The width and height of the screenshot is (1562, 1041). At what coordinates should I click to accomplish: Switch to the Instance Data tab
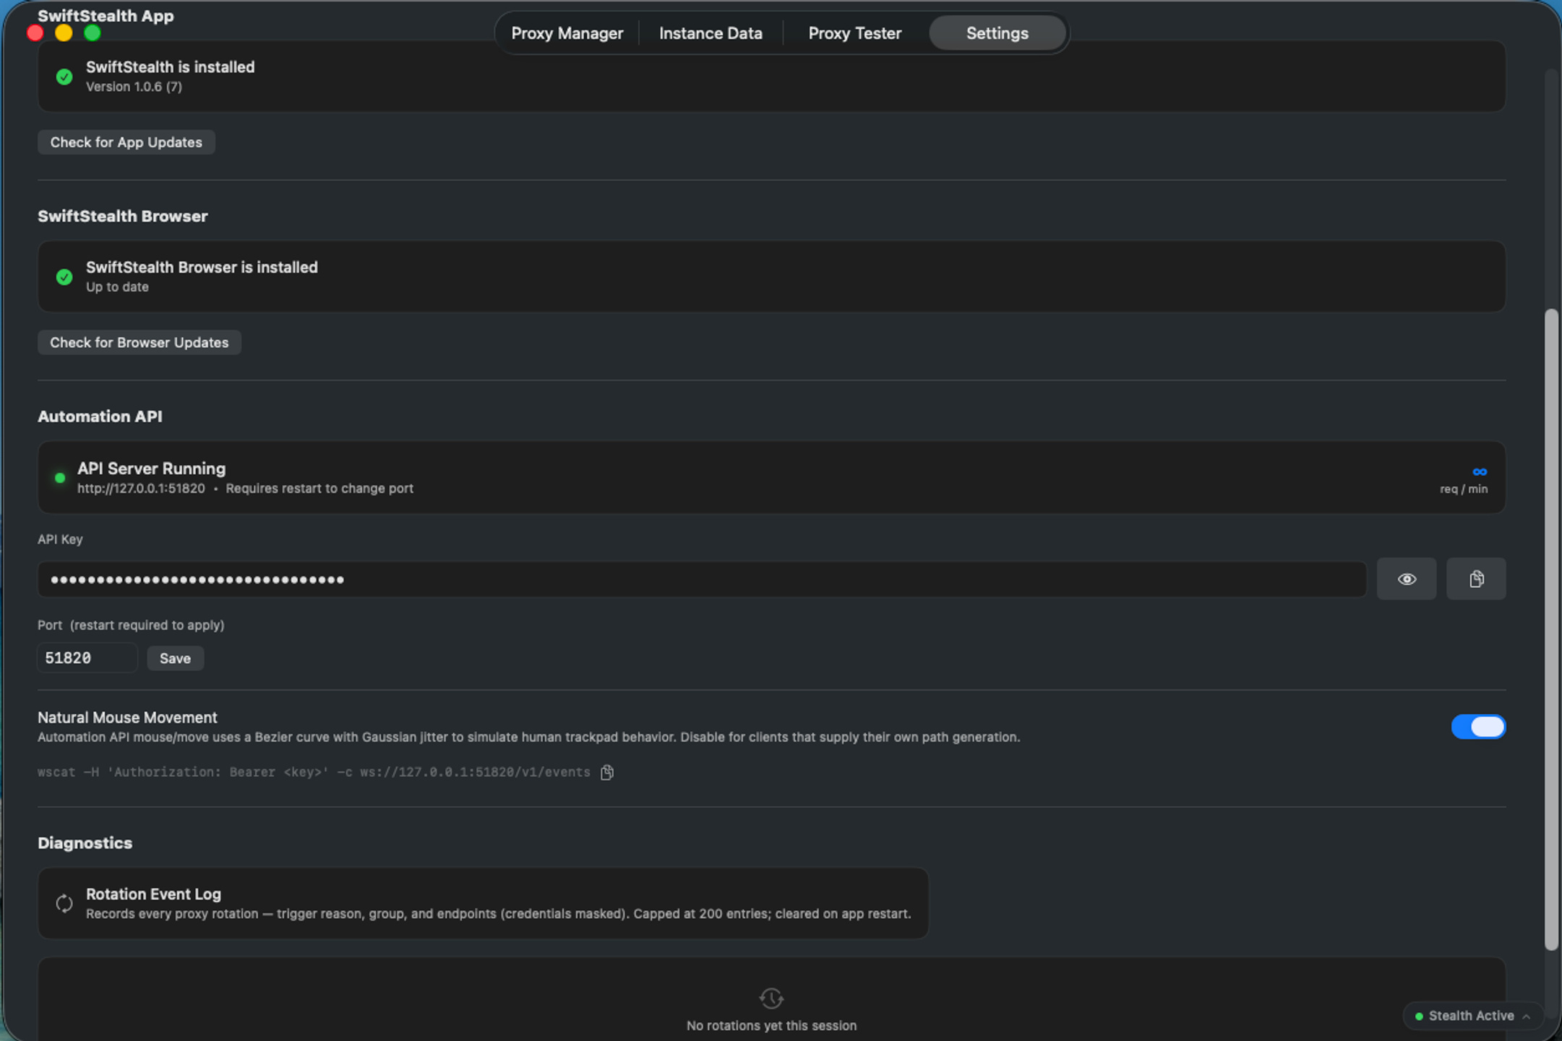711,33
